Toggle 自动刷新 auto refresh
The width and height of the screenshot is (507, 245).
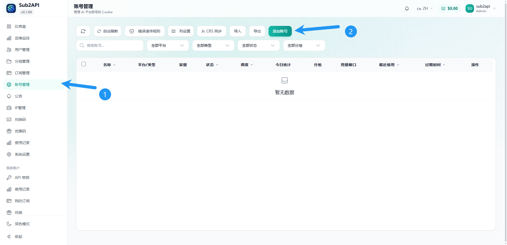coord(107,31)
